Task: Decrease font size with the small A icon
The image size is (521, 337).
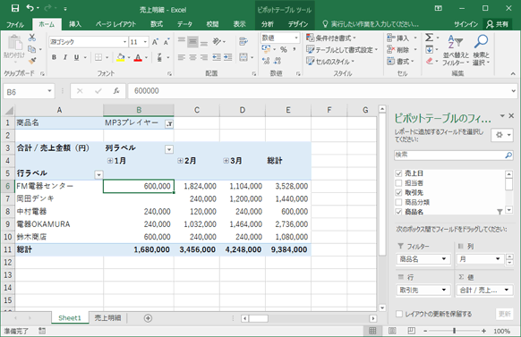Action: [x=167, y=42]
